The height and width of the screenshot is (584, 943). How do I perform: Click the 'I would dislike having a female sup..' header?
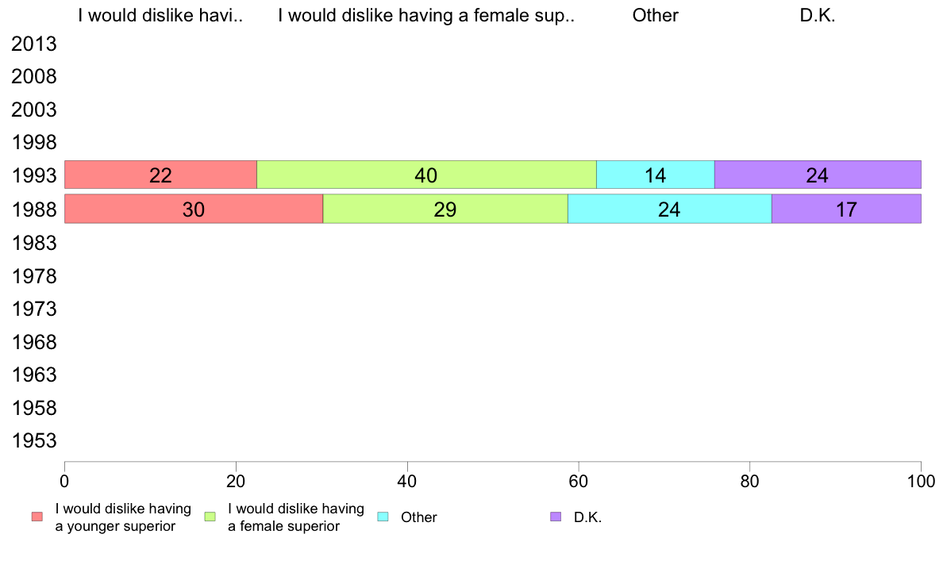(x=426, y=16)
